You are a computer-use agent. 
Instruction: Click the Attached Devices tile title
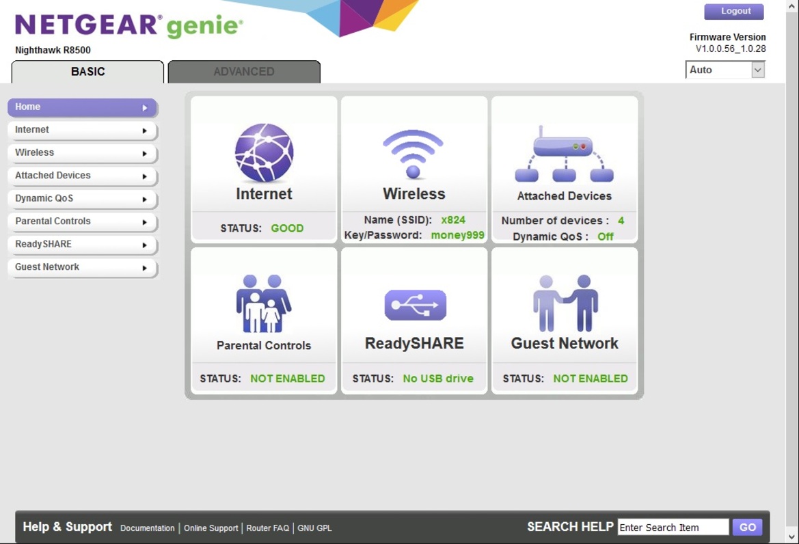click(x=564, y=196)
